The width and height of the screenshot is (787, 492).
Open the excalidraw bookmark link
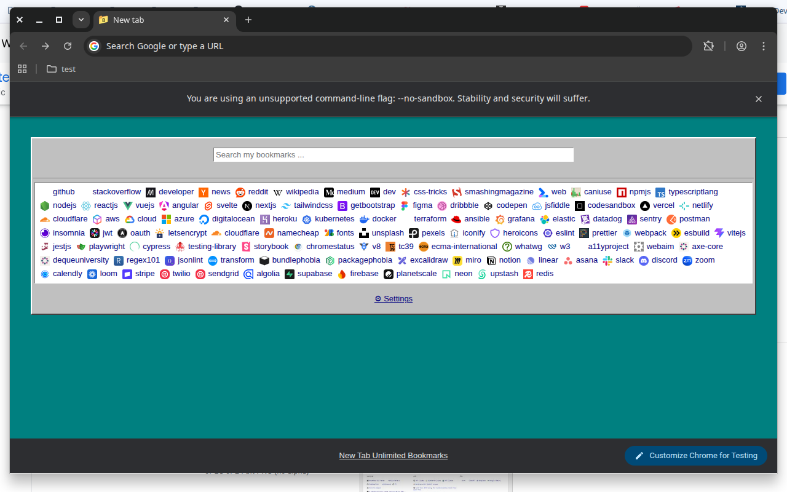pyautogui.click(x=429, y=260)
